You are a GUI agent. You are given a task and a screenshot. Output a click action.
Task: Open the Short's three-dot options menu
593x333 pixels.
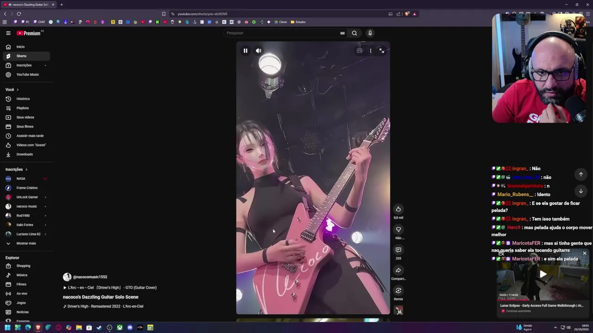pyautogui.click(x=371, y=51)
